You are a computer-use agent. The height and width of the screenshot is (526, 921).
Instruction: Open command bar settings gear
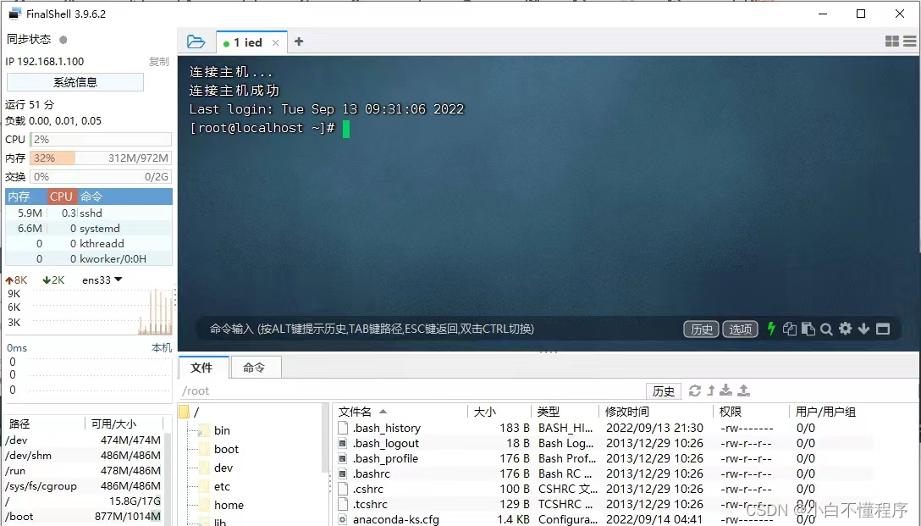click(846, 329)
